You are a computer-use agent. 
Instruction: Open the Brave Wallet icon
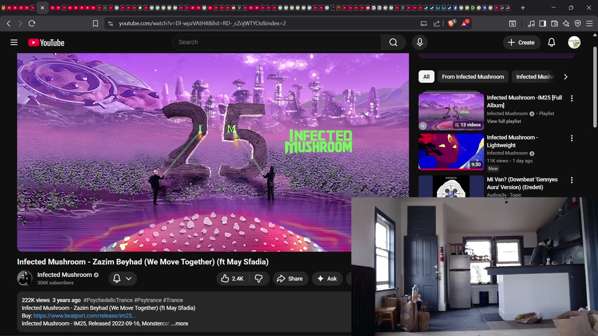pos(555,23)
